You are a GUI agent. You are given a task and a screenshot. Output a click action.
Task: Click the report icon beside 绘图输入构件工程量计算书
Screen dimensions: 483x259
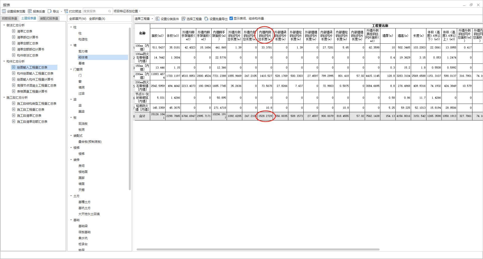[x=14, y=79]
